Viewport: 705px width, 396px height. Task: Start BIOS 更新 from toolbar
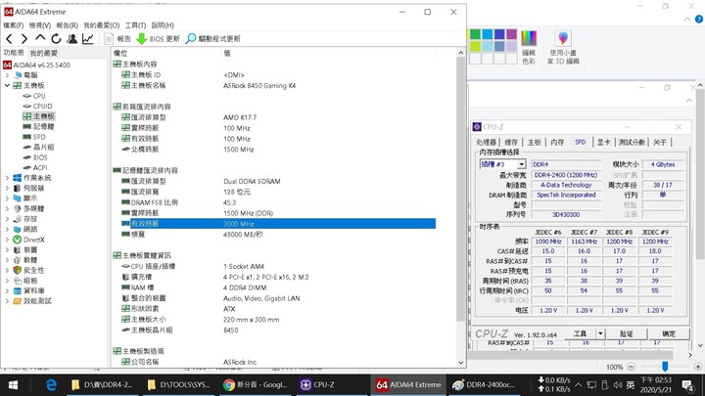point(158,38)
